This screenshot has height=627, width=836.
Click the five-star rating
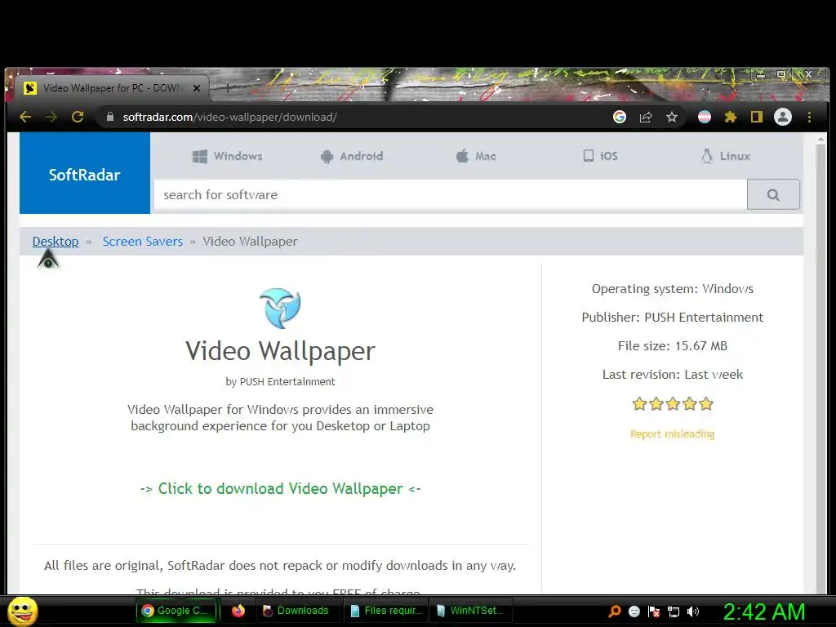[x=673, y=403]
